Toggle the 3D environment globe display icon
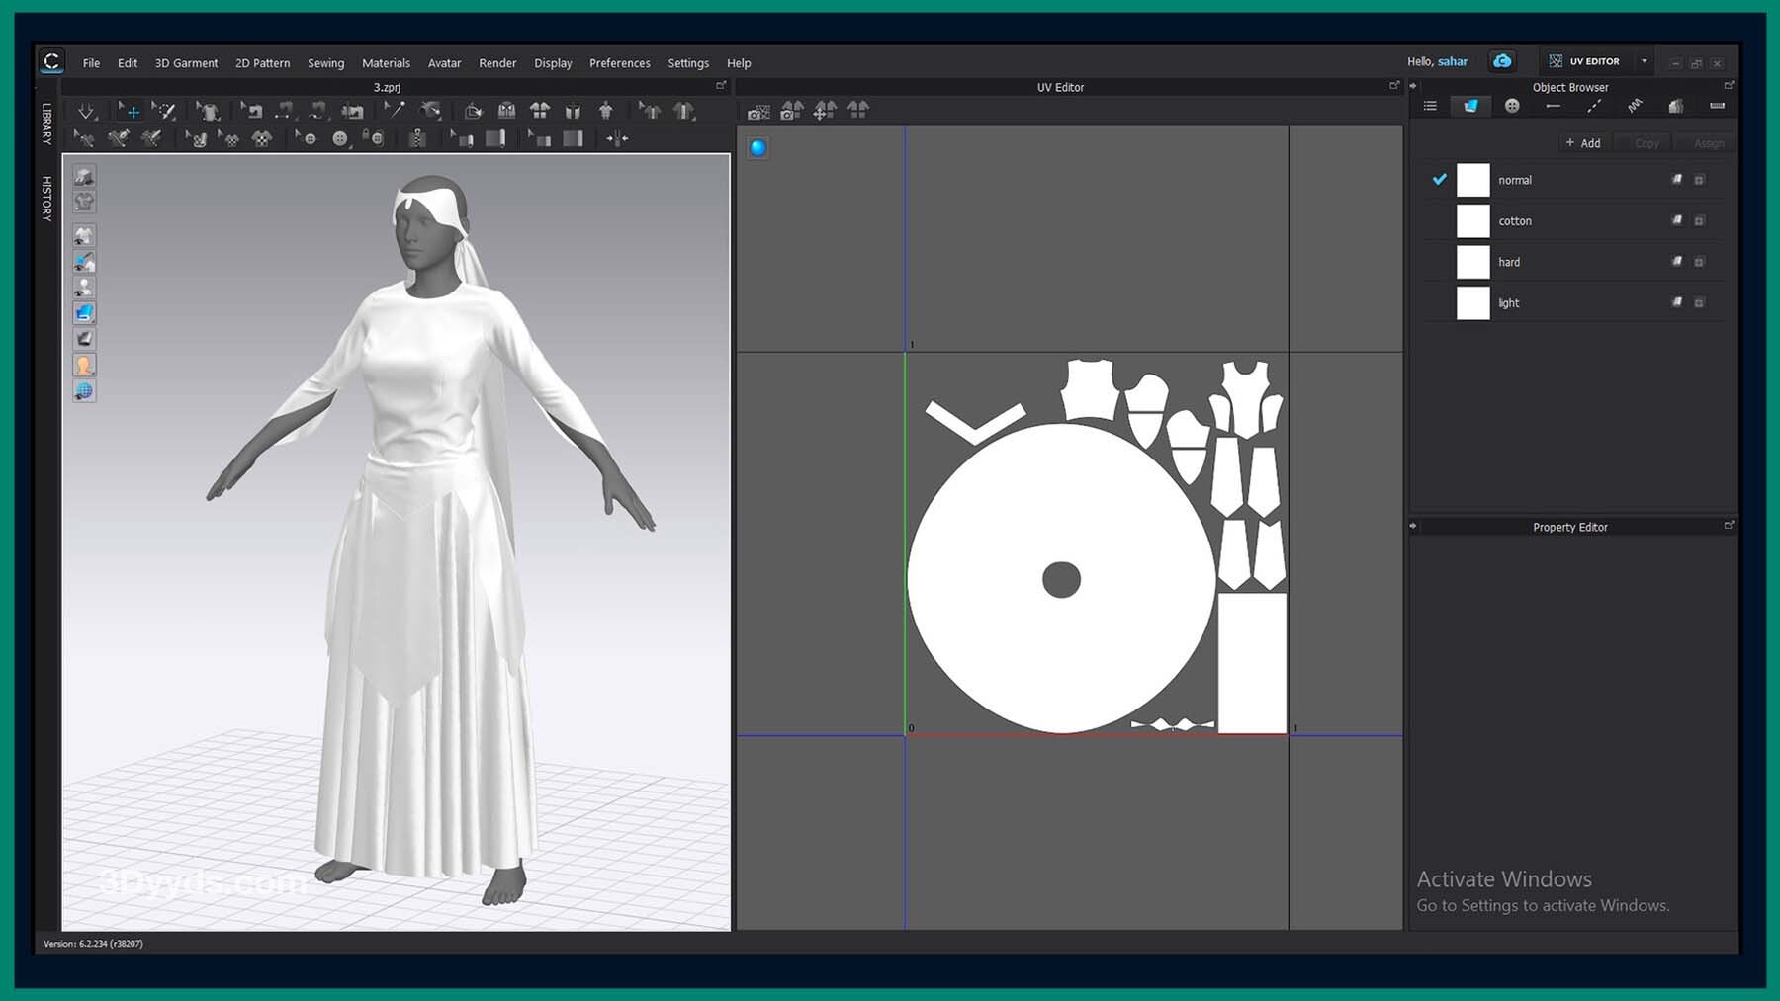 pyautogui.click(x=84, y=391)
